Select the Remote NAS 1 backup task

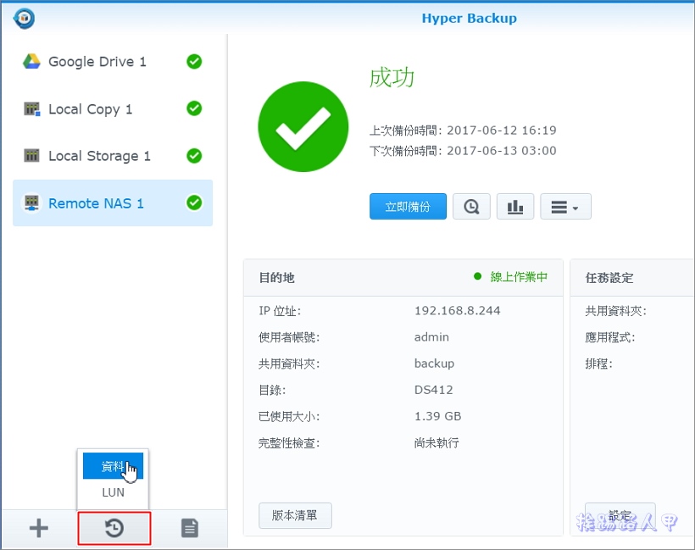tap(113, 203)
